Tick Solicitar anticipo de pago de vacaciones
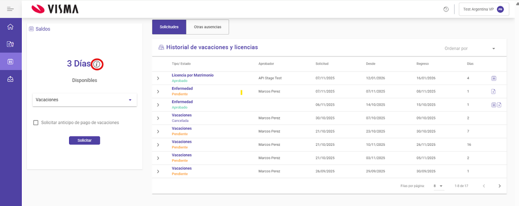This screenshot has width=519, height=206. pos(36,122)
